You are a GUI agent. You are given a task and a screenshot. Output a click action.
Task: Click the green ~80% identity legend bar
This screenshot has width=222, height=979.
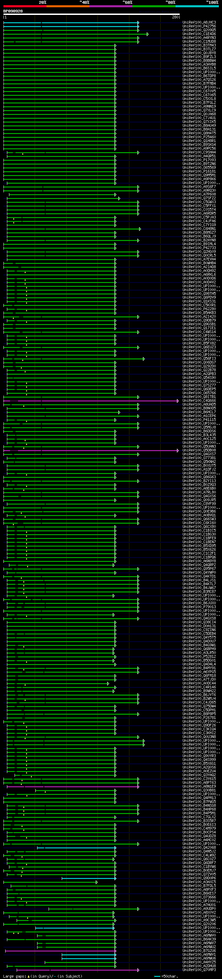[154, 6]
